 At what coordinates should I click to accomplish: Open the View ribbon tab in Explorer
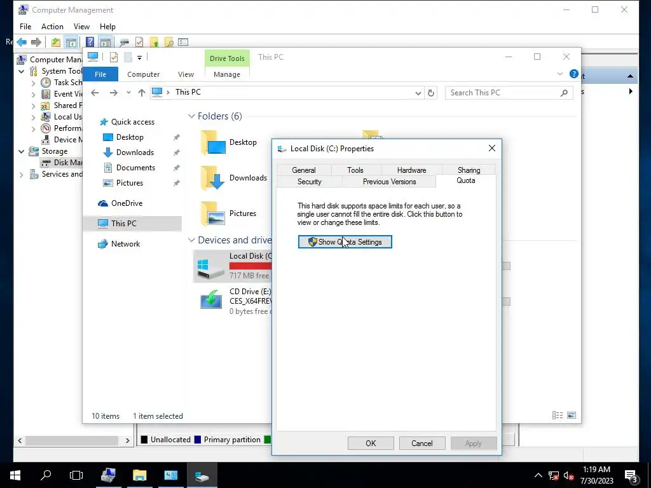[186, 74]
